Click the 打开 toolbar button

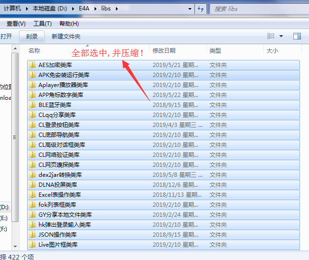(6, 36)
